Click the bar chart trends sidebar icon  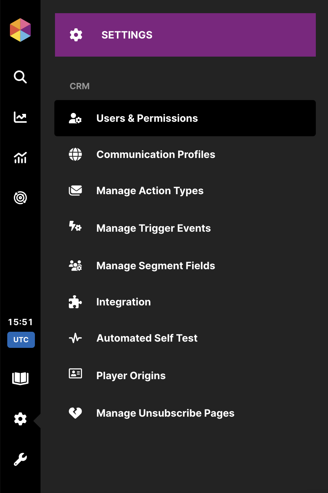tap(20, 158)
